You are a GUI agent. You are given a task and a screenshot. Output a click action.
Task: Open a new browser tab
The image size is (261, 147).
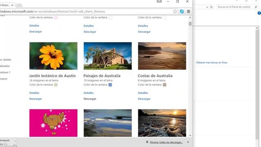[19, 5]
